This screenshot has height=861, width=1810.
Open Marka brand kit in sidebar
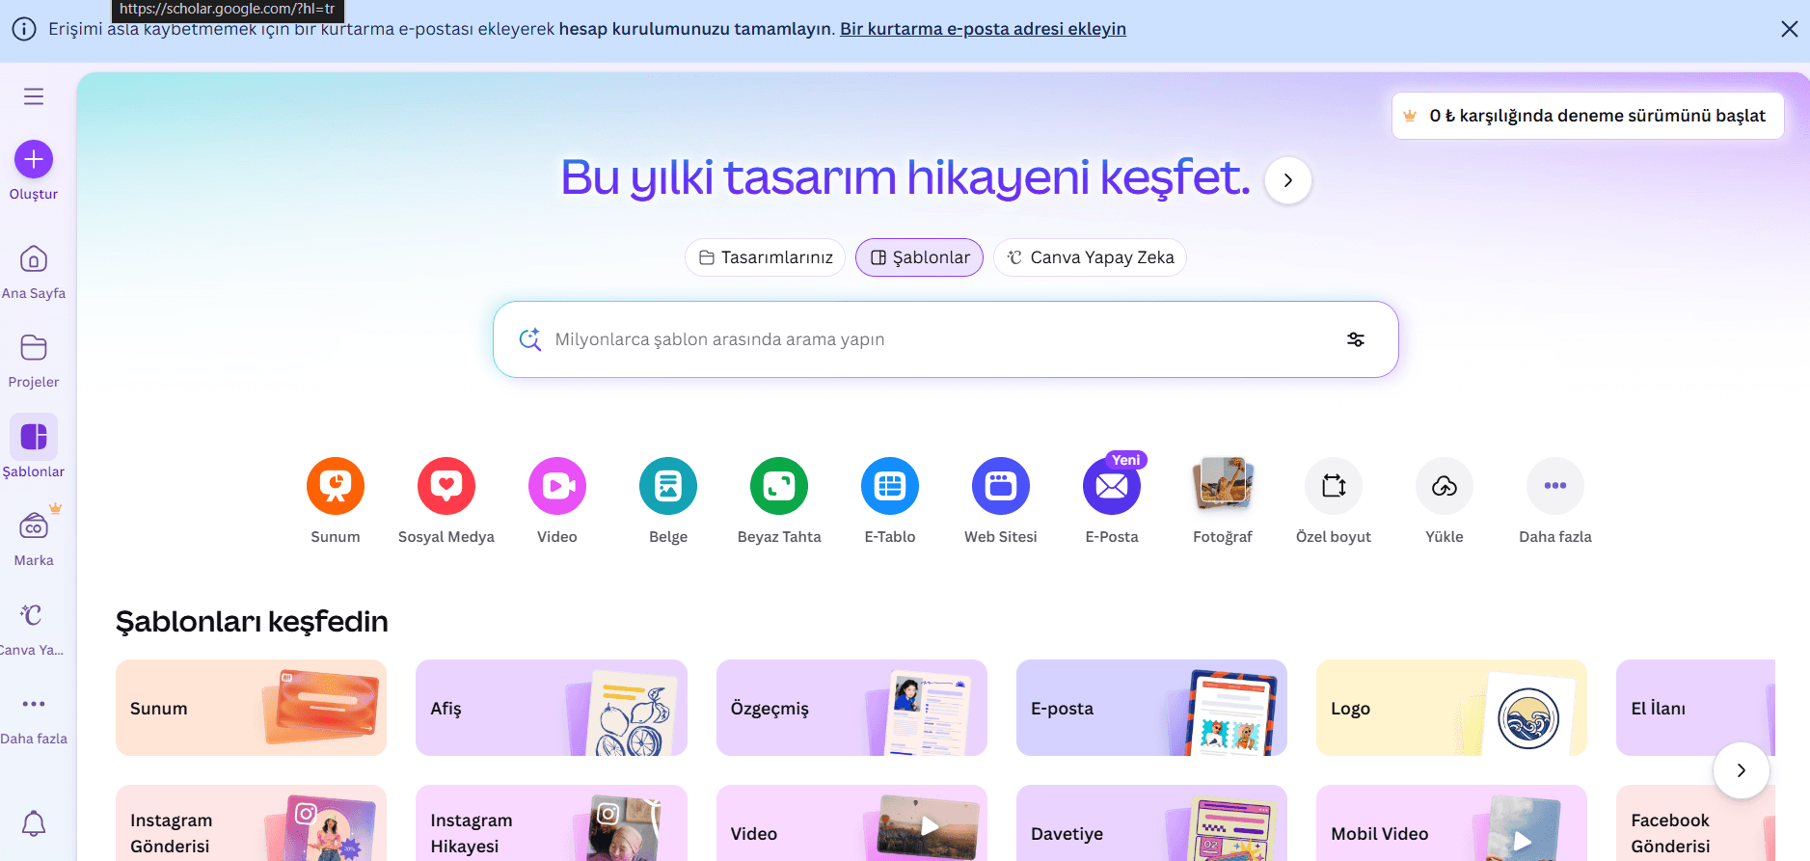(34, 538)
